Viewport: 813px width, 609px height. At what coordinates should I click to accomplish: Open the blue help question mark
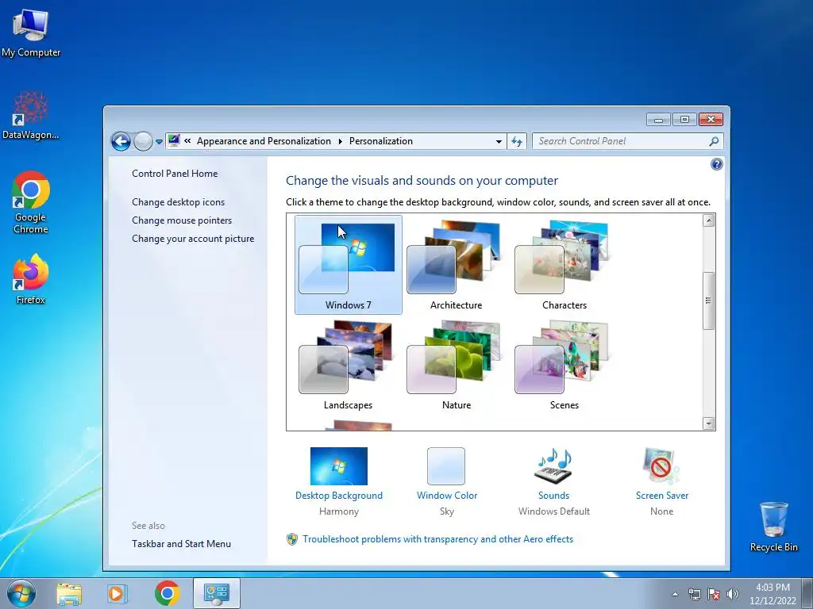point(717,165)
